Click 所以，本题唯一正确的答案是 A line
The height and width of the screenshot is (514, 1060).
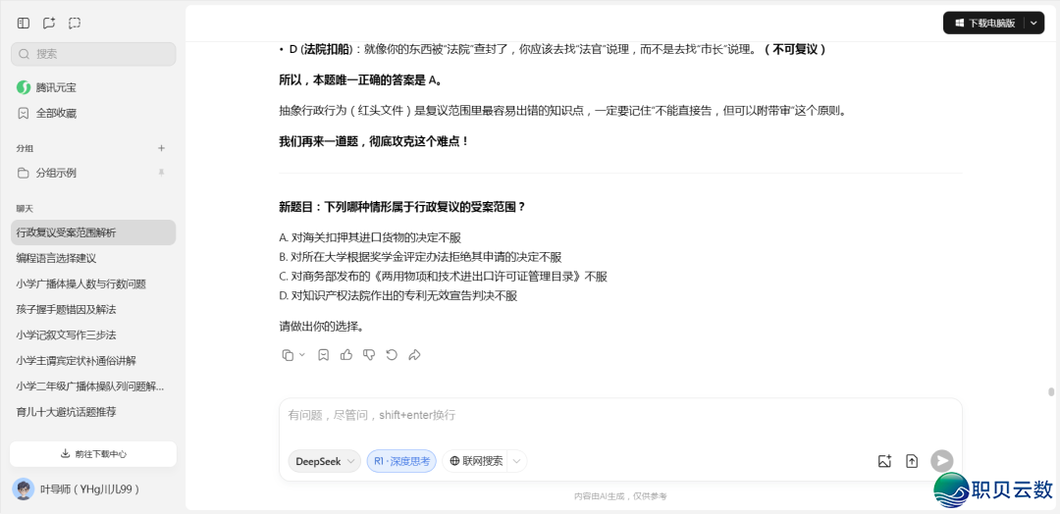360,79
